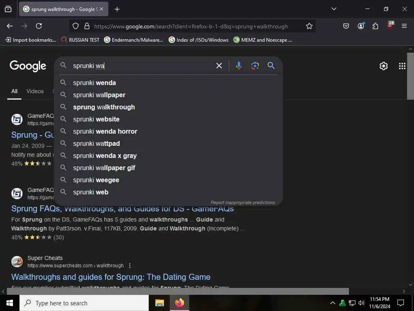414x311 pixels.
Task: Select the 'sprung walkthrough' suggestion
Action: point(169,107)
